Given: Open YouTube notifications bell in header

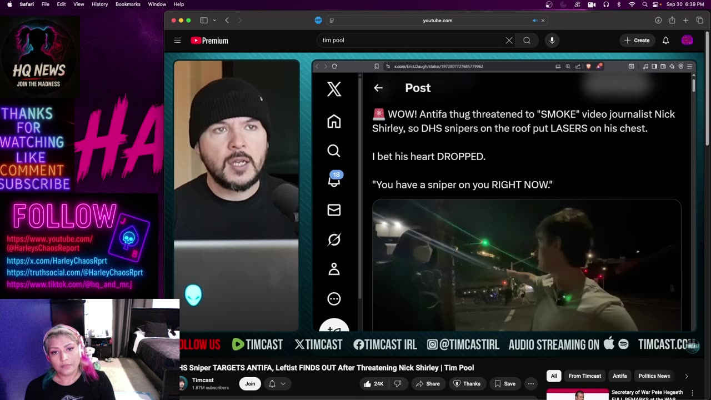Looking at the screenshot, I should [x=665, y=40].
